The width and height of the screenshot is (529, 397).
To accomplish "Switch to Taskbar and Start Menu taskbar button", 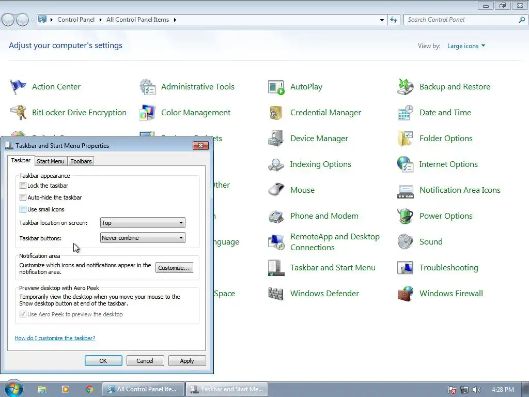I will coord(227,389).
